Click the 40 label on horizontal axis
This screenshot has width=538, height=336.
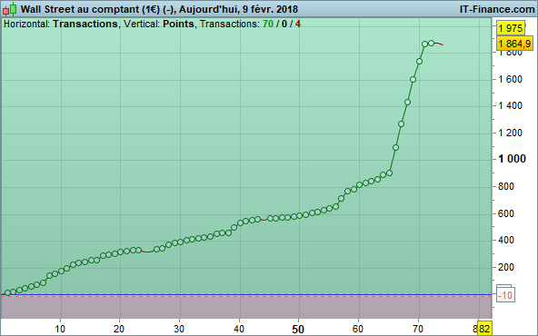239,329
